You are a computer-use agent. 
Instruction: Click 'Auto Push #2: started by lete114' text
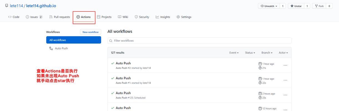133,68
